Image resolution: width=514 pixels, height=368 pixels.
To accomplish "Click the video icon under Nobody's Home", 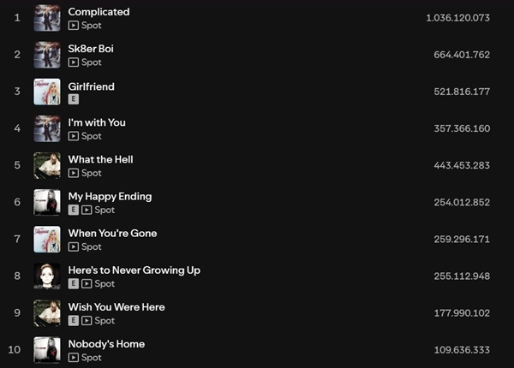I will [74, 358].
